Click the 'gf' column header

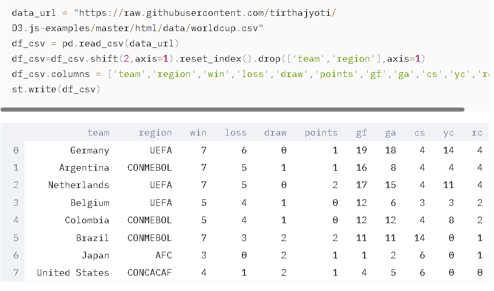point(361,133)
